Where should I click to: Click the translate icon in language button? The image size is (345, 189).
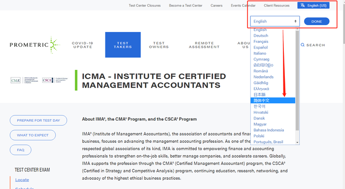[x=303, y=5]
